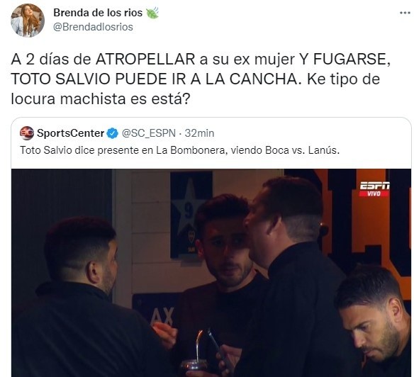Open Brenda de los rios display name
The height and width of the screenshot is (377, 414).
pos(98,13)
